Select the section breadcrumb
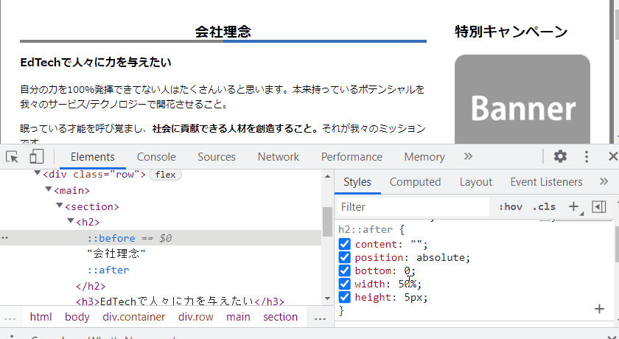The width and height of the screenshot is (619, 339). pos(280,317)
